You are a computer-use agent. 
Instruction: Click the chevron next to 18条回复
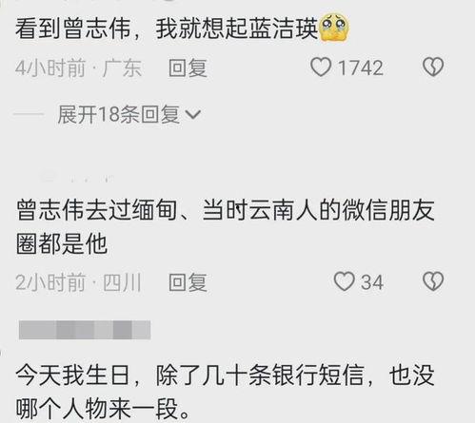point(193,115)
